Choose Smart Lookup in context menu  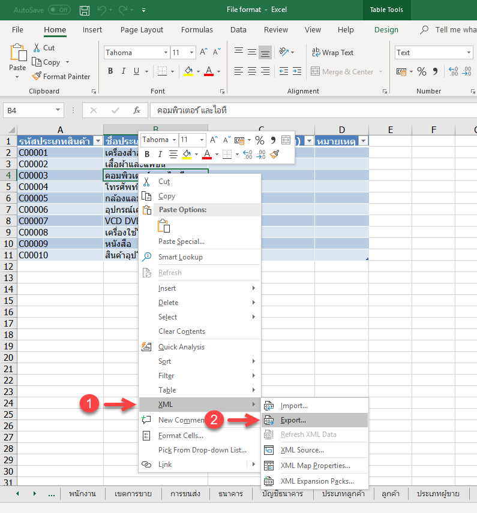coord(200,257)
